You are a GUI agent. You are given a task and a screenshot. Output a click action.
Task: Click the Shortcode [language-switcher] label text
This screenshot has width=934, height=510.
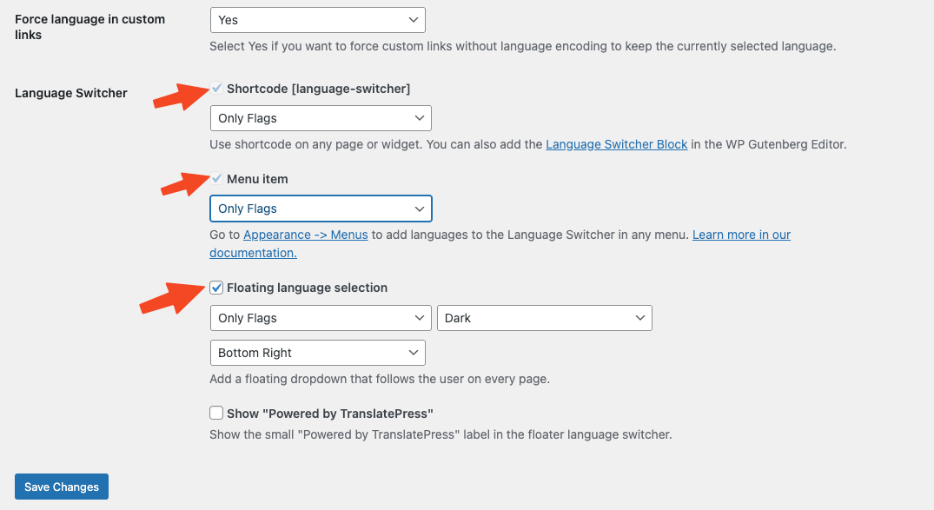(318, 89)
